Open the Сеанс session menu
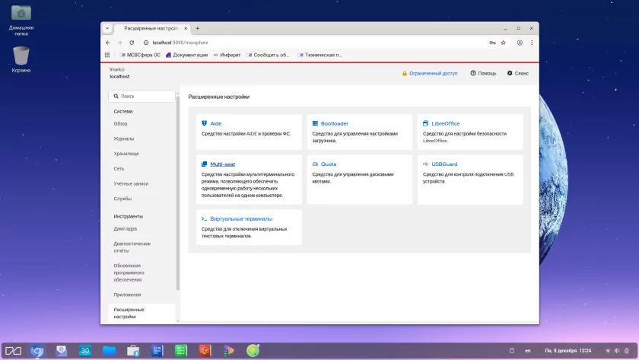Screen dimensions: 639x360 click(x=517, y=73)
